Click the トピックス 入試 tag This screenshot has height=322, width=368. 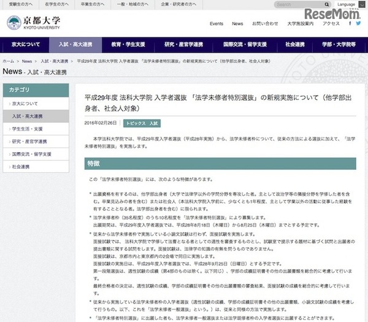click(142, 123)
